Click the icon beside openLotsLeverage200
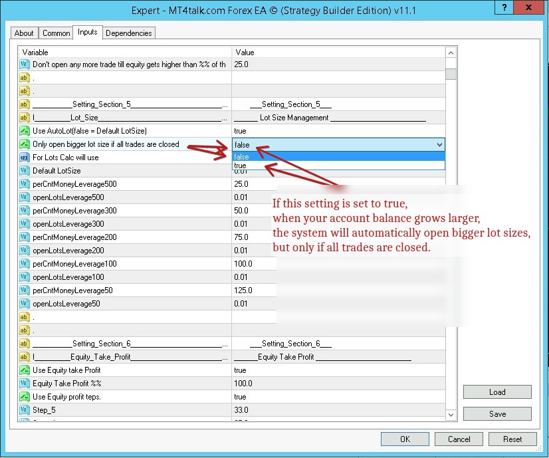 (24, 251)
